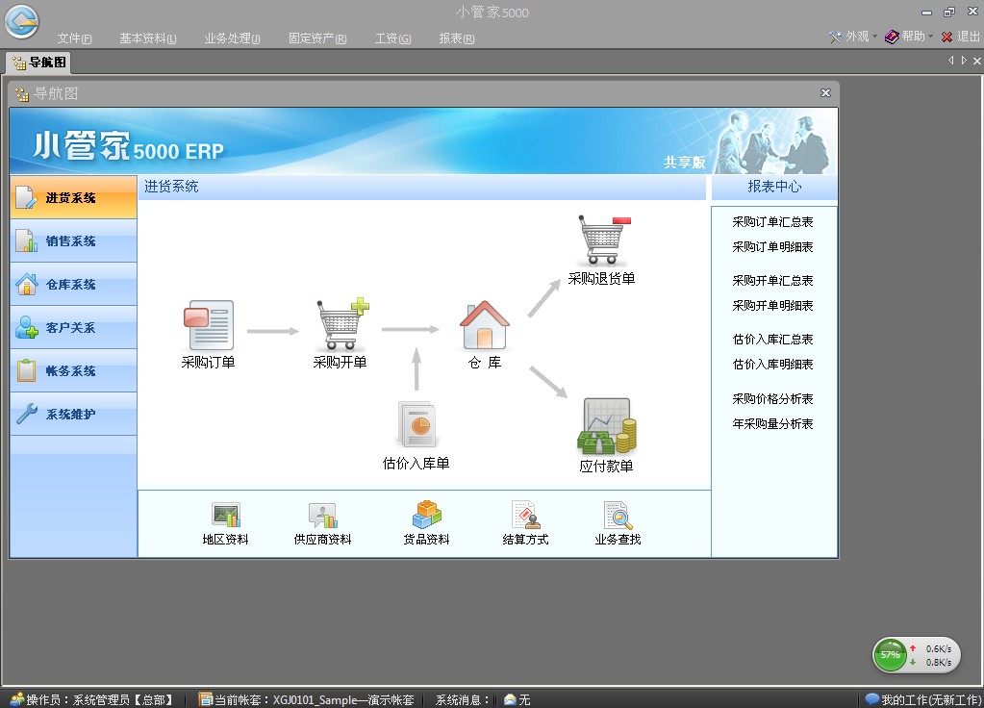Click the network speed 57% indicator
The height and width of the screenshot is (708, 984).
tap(890, 655)
